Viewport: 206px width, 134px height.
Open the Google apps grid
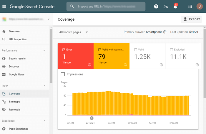pyautogui.click(x=190, y=6)
